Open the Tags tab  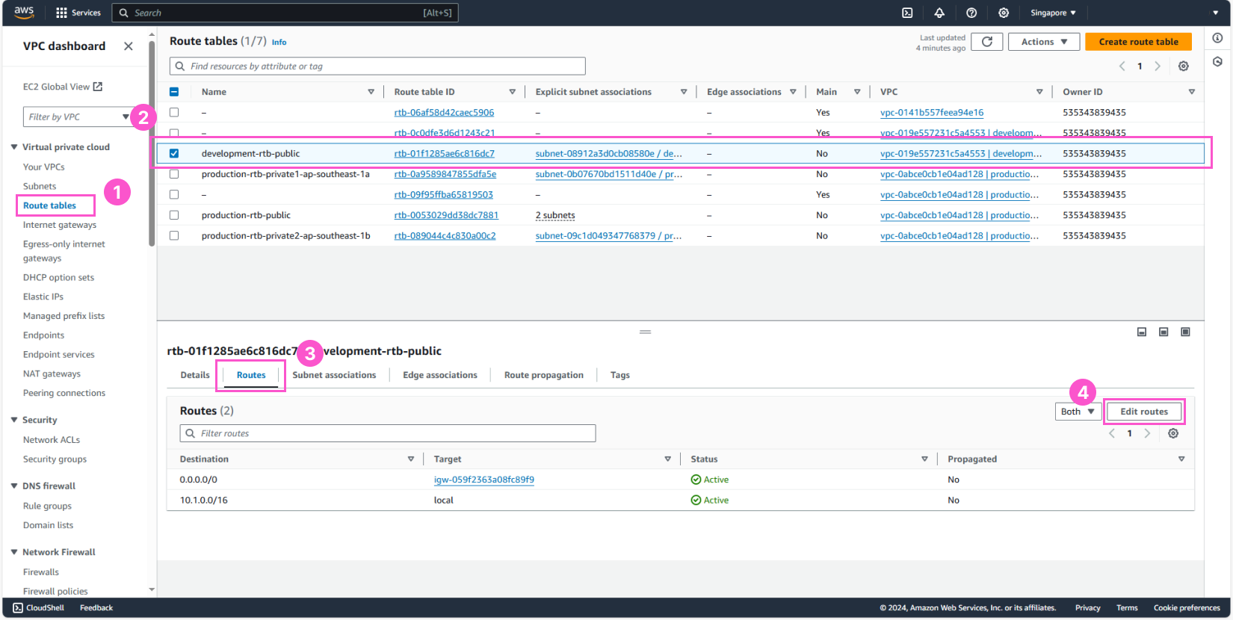coord(620,375)
